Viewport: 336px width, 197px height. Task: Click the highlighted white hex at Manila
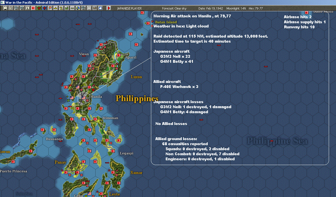(x=83, y=98)
